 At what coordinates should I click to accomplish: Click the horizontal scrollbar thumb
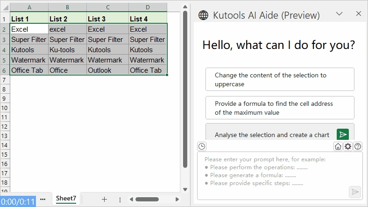click(147, 199)
